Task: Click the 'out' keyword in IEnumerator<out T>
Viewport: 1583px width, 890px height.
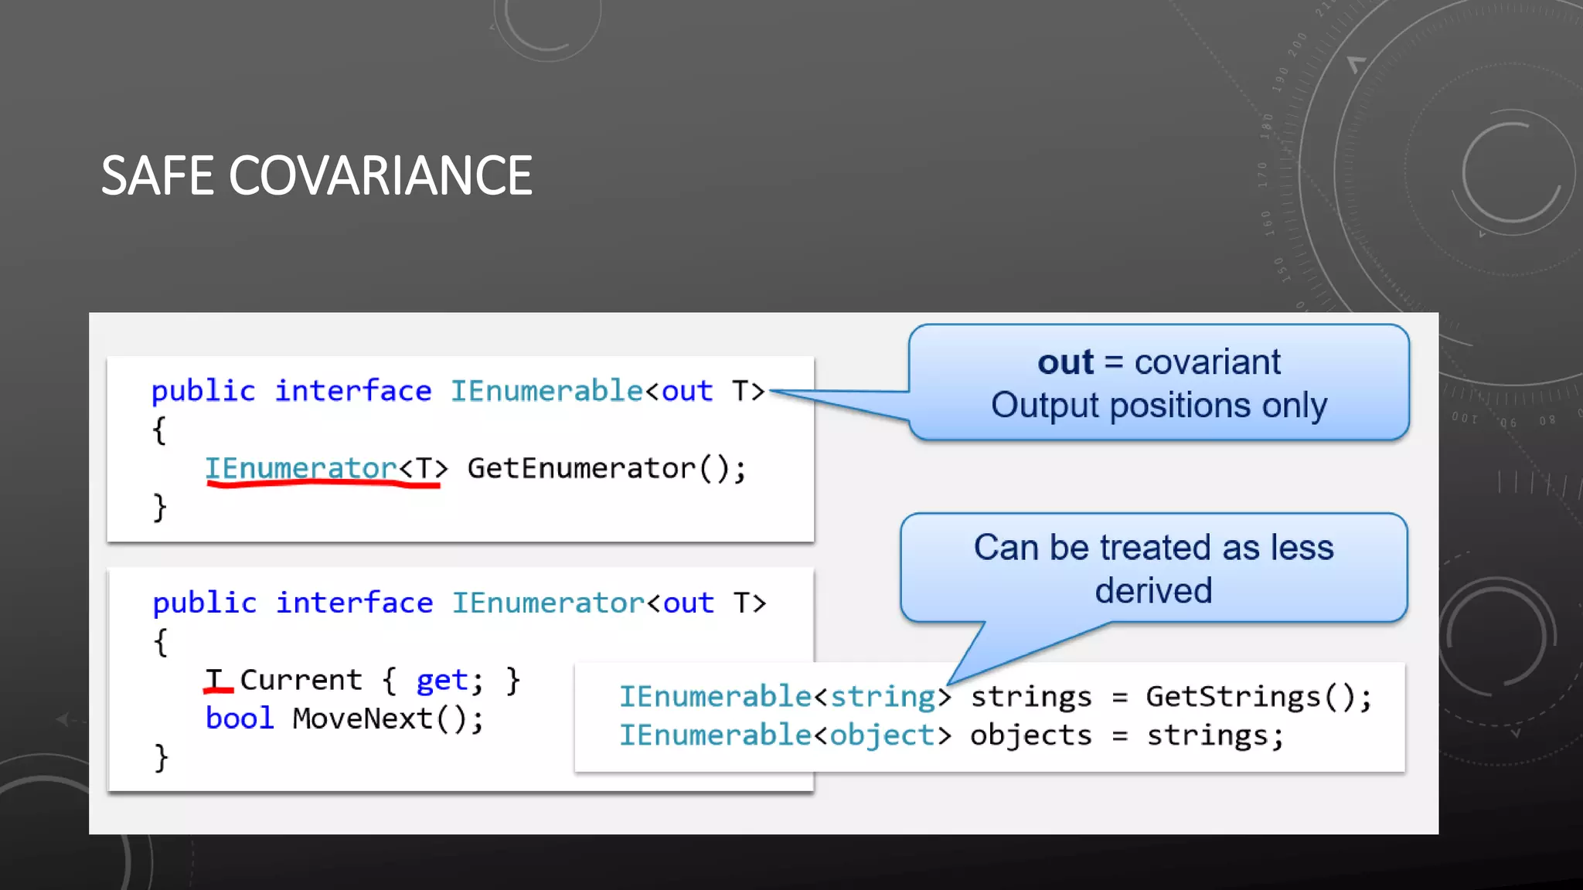Action: [x=688, y=603]
